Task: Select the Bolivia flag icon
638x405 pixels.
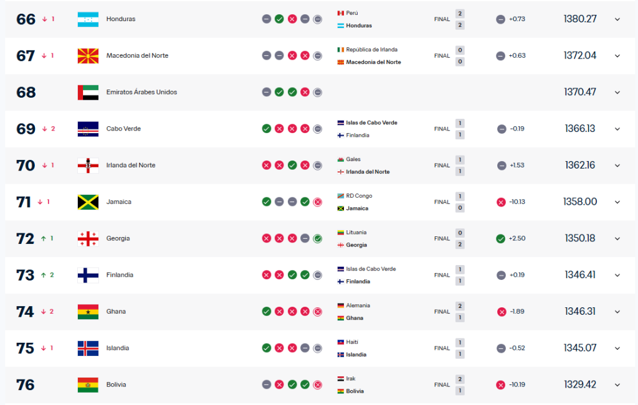Action: coord(88,384)
